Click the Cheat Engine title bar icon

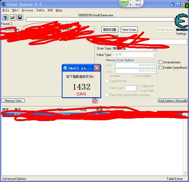point(3,4)
